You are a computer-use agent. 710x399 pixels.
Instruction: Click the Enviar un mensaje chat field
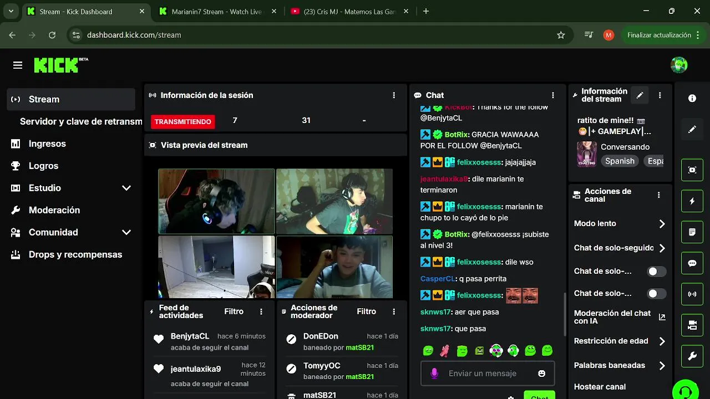click(x=488, y=374)
